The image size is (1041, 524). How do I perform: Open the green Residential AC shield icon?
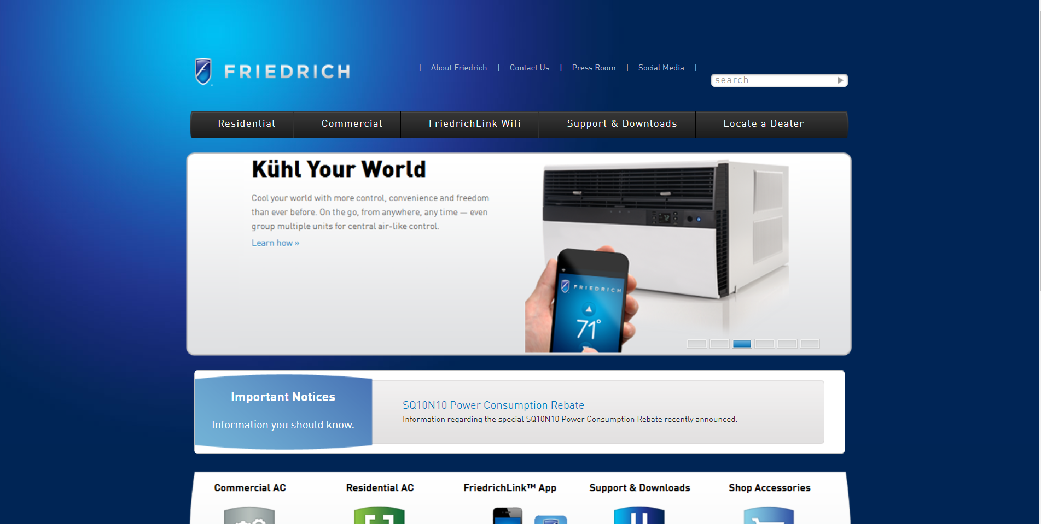[379, 515]
